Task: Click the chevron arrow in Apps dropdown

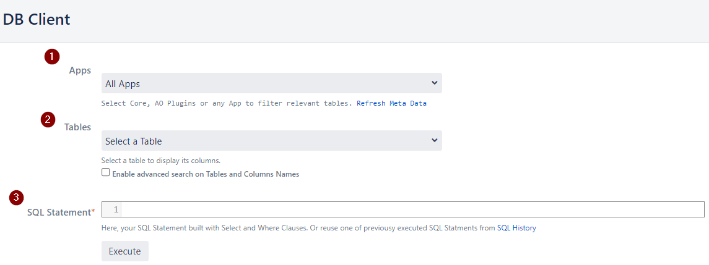Action: coord(434,83)
